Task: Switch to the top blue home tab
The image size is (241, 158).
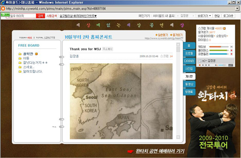Action: (189, 46)
